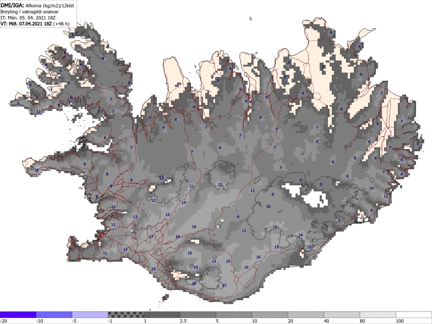Image resolution: width=432 pixels, height=324 pixels.
Task: Click the 'Breyting í vatnsgildi snævar' subtitle
Action: [x=29, y=12]
